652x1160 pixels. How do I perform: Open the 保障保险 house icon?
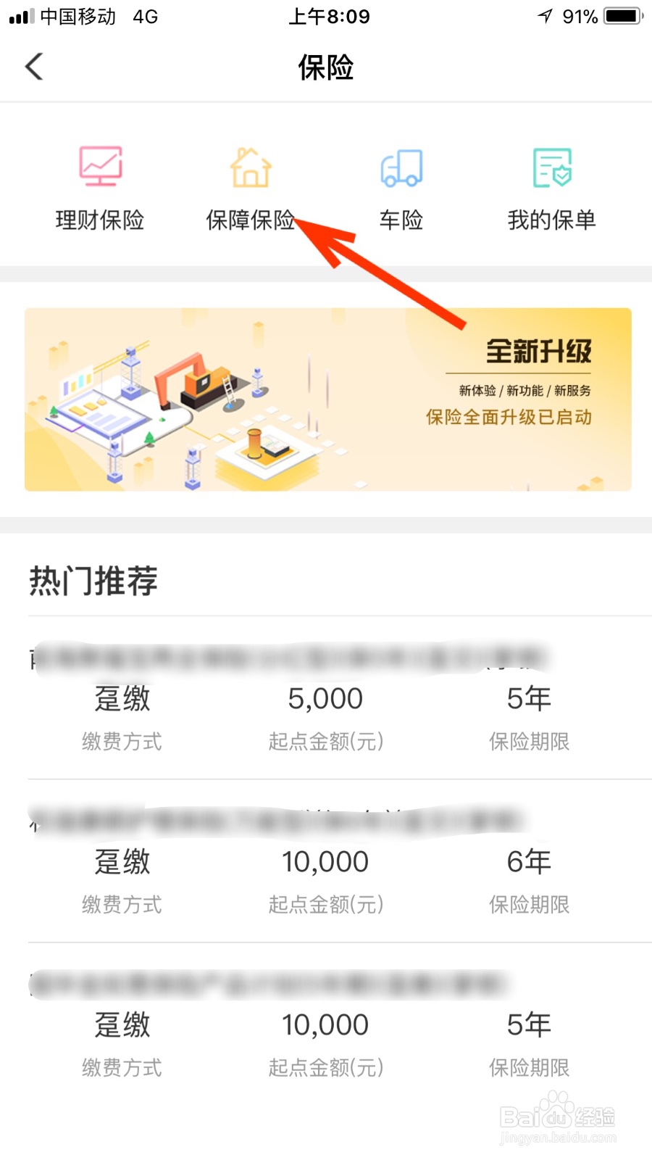pos(251,167)
